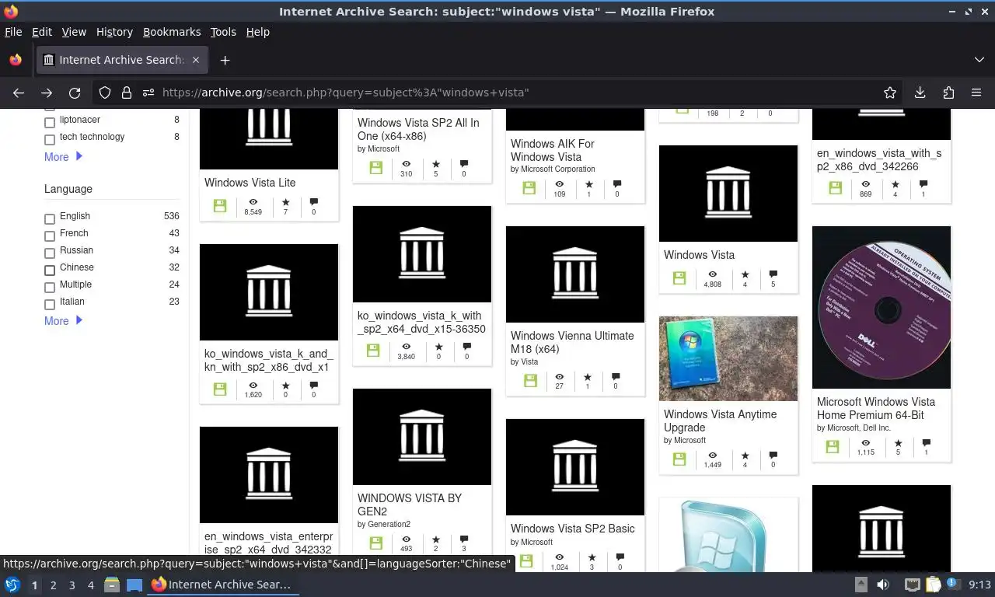Click software icon on Windows Vista Anytime Upgrade card
The width and height of the screenshot is (995, 597).
679,459
